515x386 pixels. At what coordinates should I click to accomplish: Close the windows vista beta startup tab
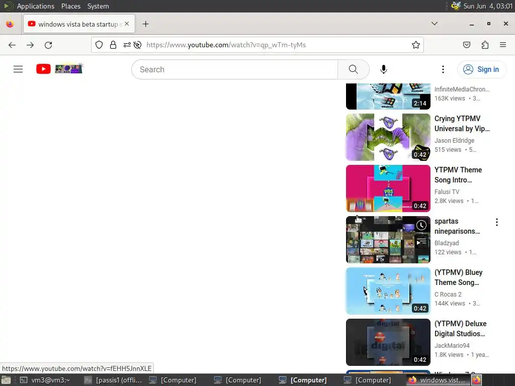coord(127,24)
